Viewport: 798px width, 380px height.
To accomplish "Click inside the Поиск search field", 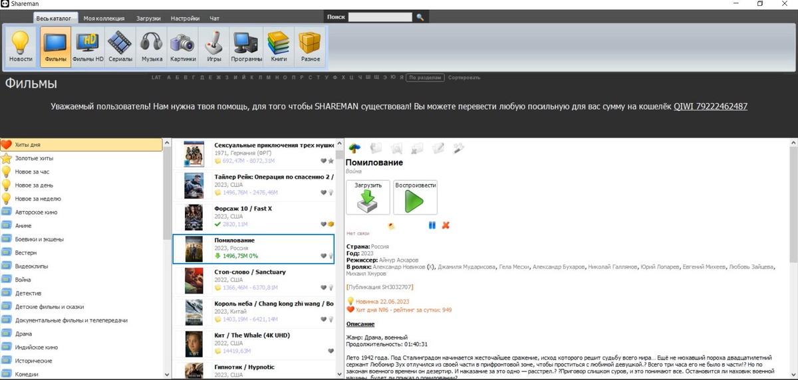I will pos(380,17).
